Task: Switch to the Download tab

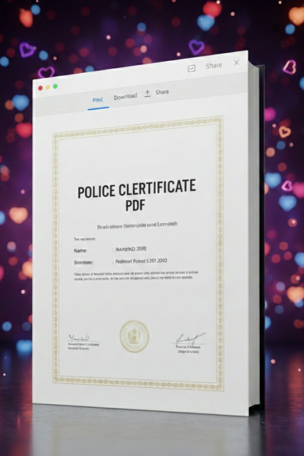Action: click(x=125, y=96)
